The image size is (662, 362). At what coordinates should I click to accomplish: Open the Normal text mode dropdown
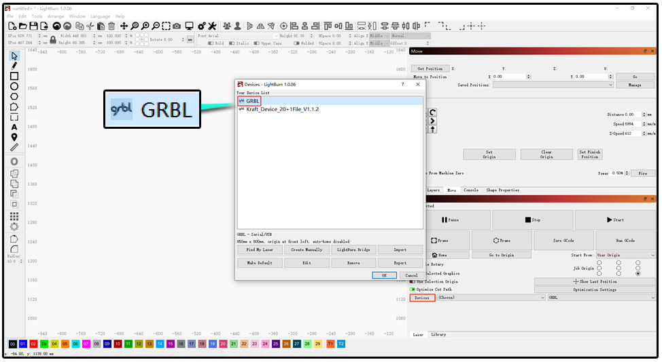[x=411, y=36]
